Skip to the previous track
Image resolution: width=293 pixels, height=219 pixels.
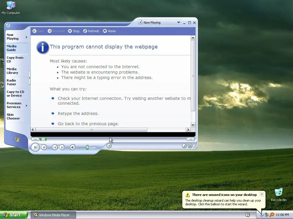tap(55, 147)
